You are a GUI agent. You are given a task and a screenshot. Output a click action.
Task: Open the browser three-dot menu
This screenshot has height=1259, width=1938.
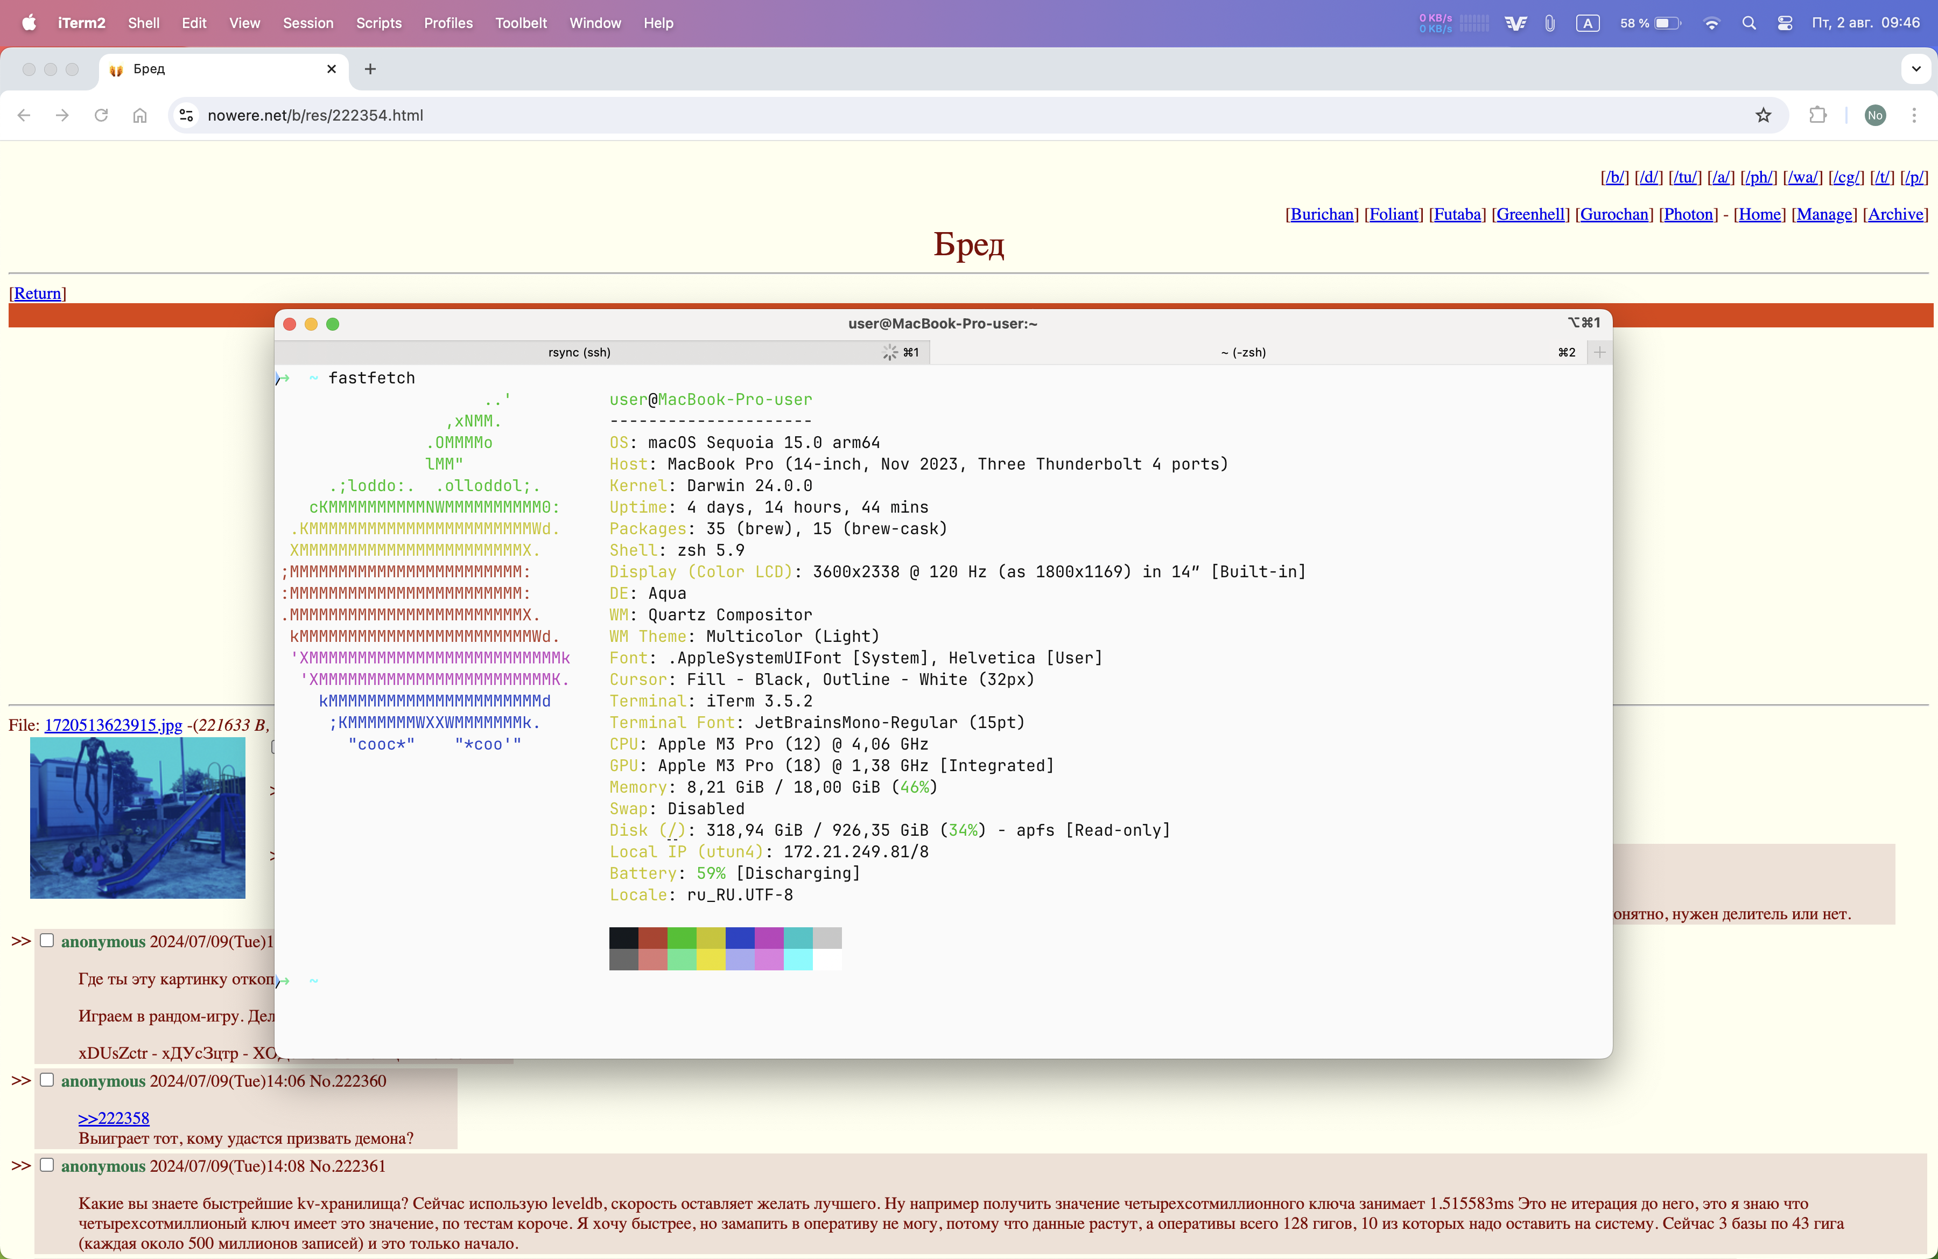click(1914, 115)
